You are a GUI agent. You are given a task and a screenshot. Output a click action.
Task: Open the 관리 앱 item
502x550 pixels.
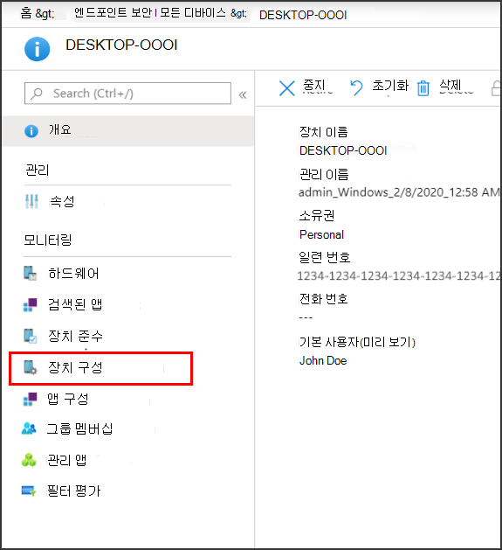[67, 460]
